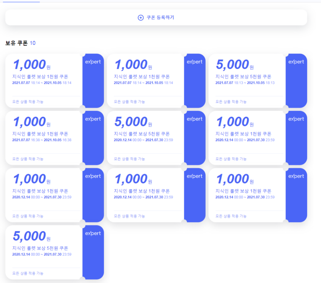The height and width of the screenshot is (283, 321).
Task: Select the 1,000원 amount on the 16:38 coupon
Action: [29, 122]
